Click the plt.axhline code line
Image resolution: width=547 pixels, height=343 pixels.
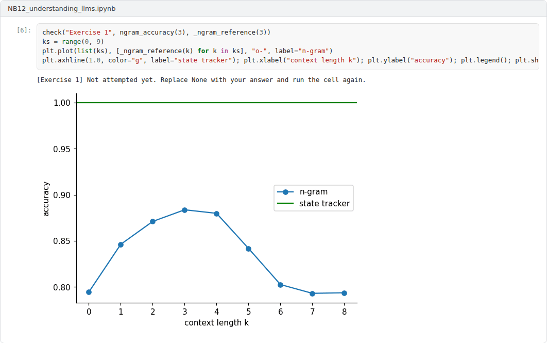(290, 60)
